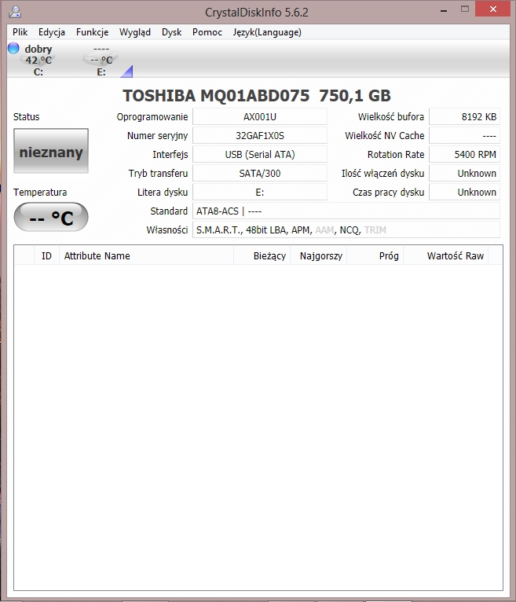
Task: Click the Standard field ATA8-ACS
Action: (346, 211)
